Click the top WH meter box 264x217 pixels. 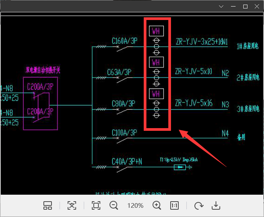[156, 31]
